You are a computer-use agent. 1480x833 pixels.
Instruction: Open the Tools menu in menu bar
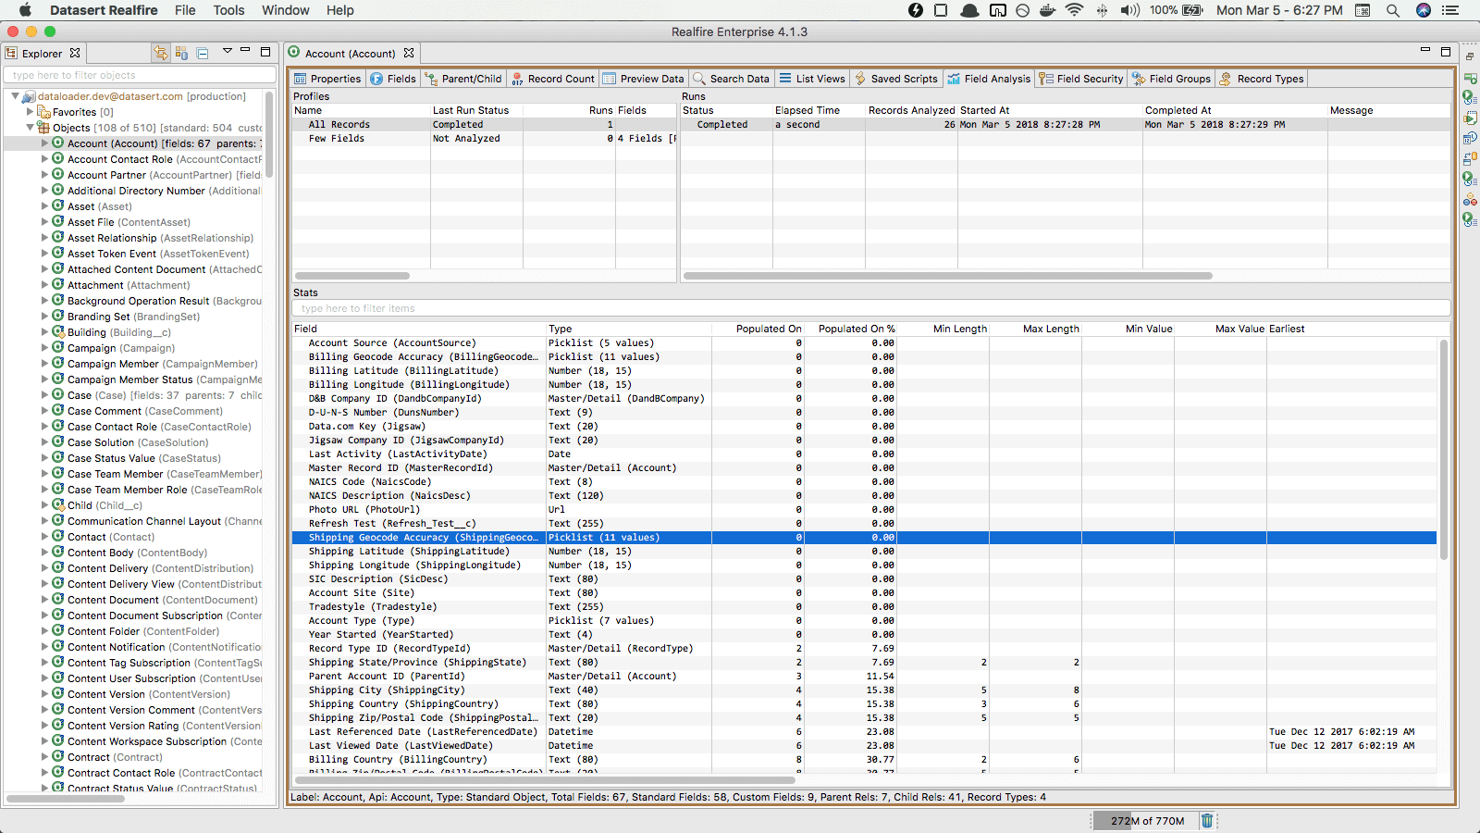click(x=228, y=10)
